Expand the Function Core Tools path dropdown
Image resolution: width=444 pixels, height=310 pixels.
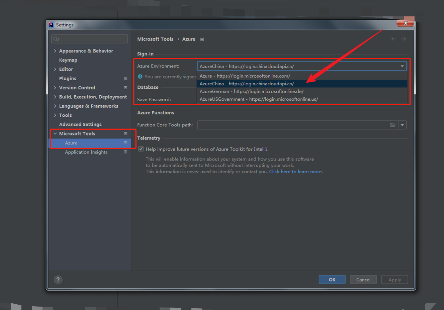(402, 125)
